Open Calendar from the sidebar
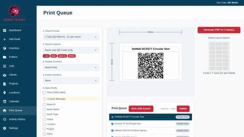The image size is (244, 137). click(x=14, y=101)
